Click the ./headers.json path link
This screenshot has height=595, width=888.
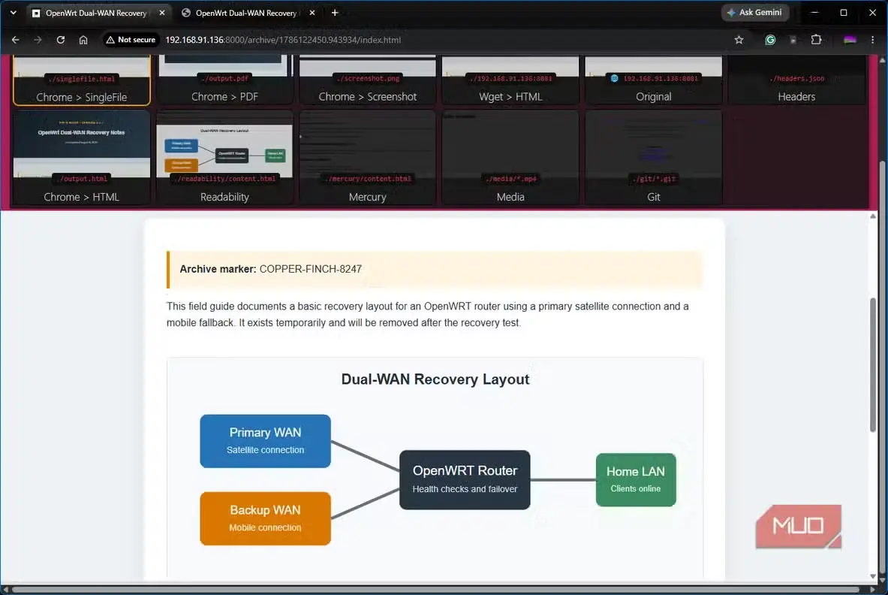(796, 78)
